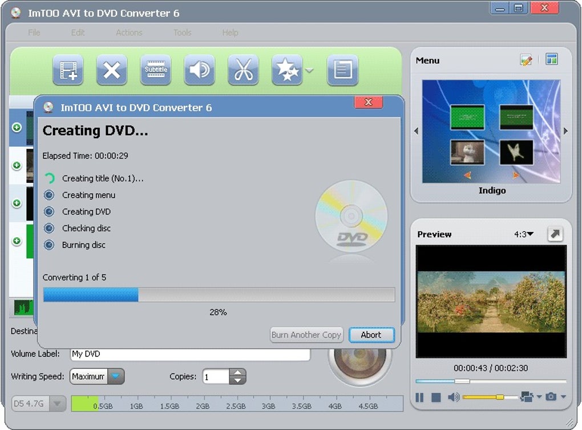Click the menu edit pencil icon

(x=526, y=60)
